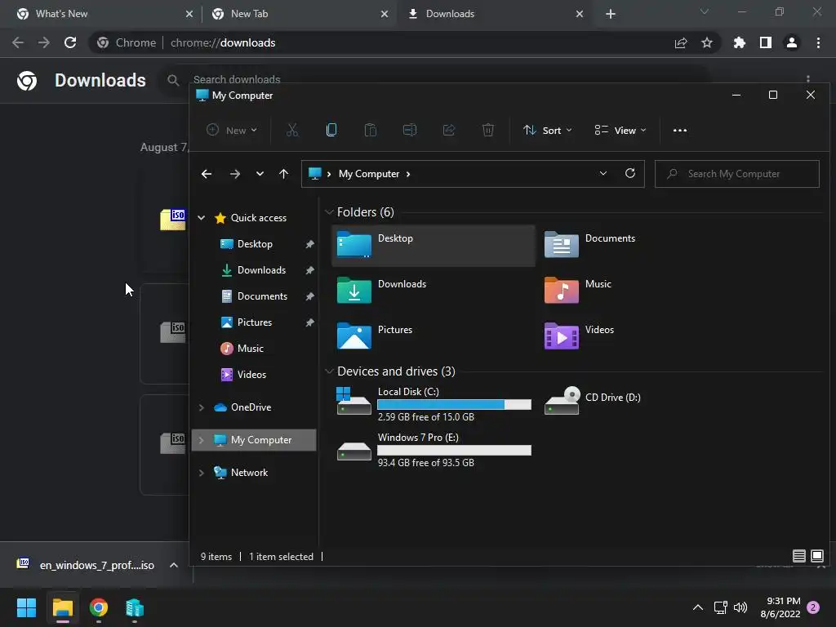The image size is (836, 627).
Task: Open Chrome extensions puzzle icon
Action: 739,42
